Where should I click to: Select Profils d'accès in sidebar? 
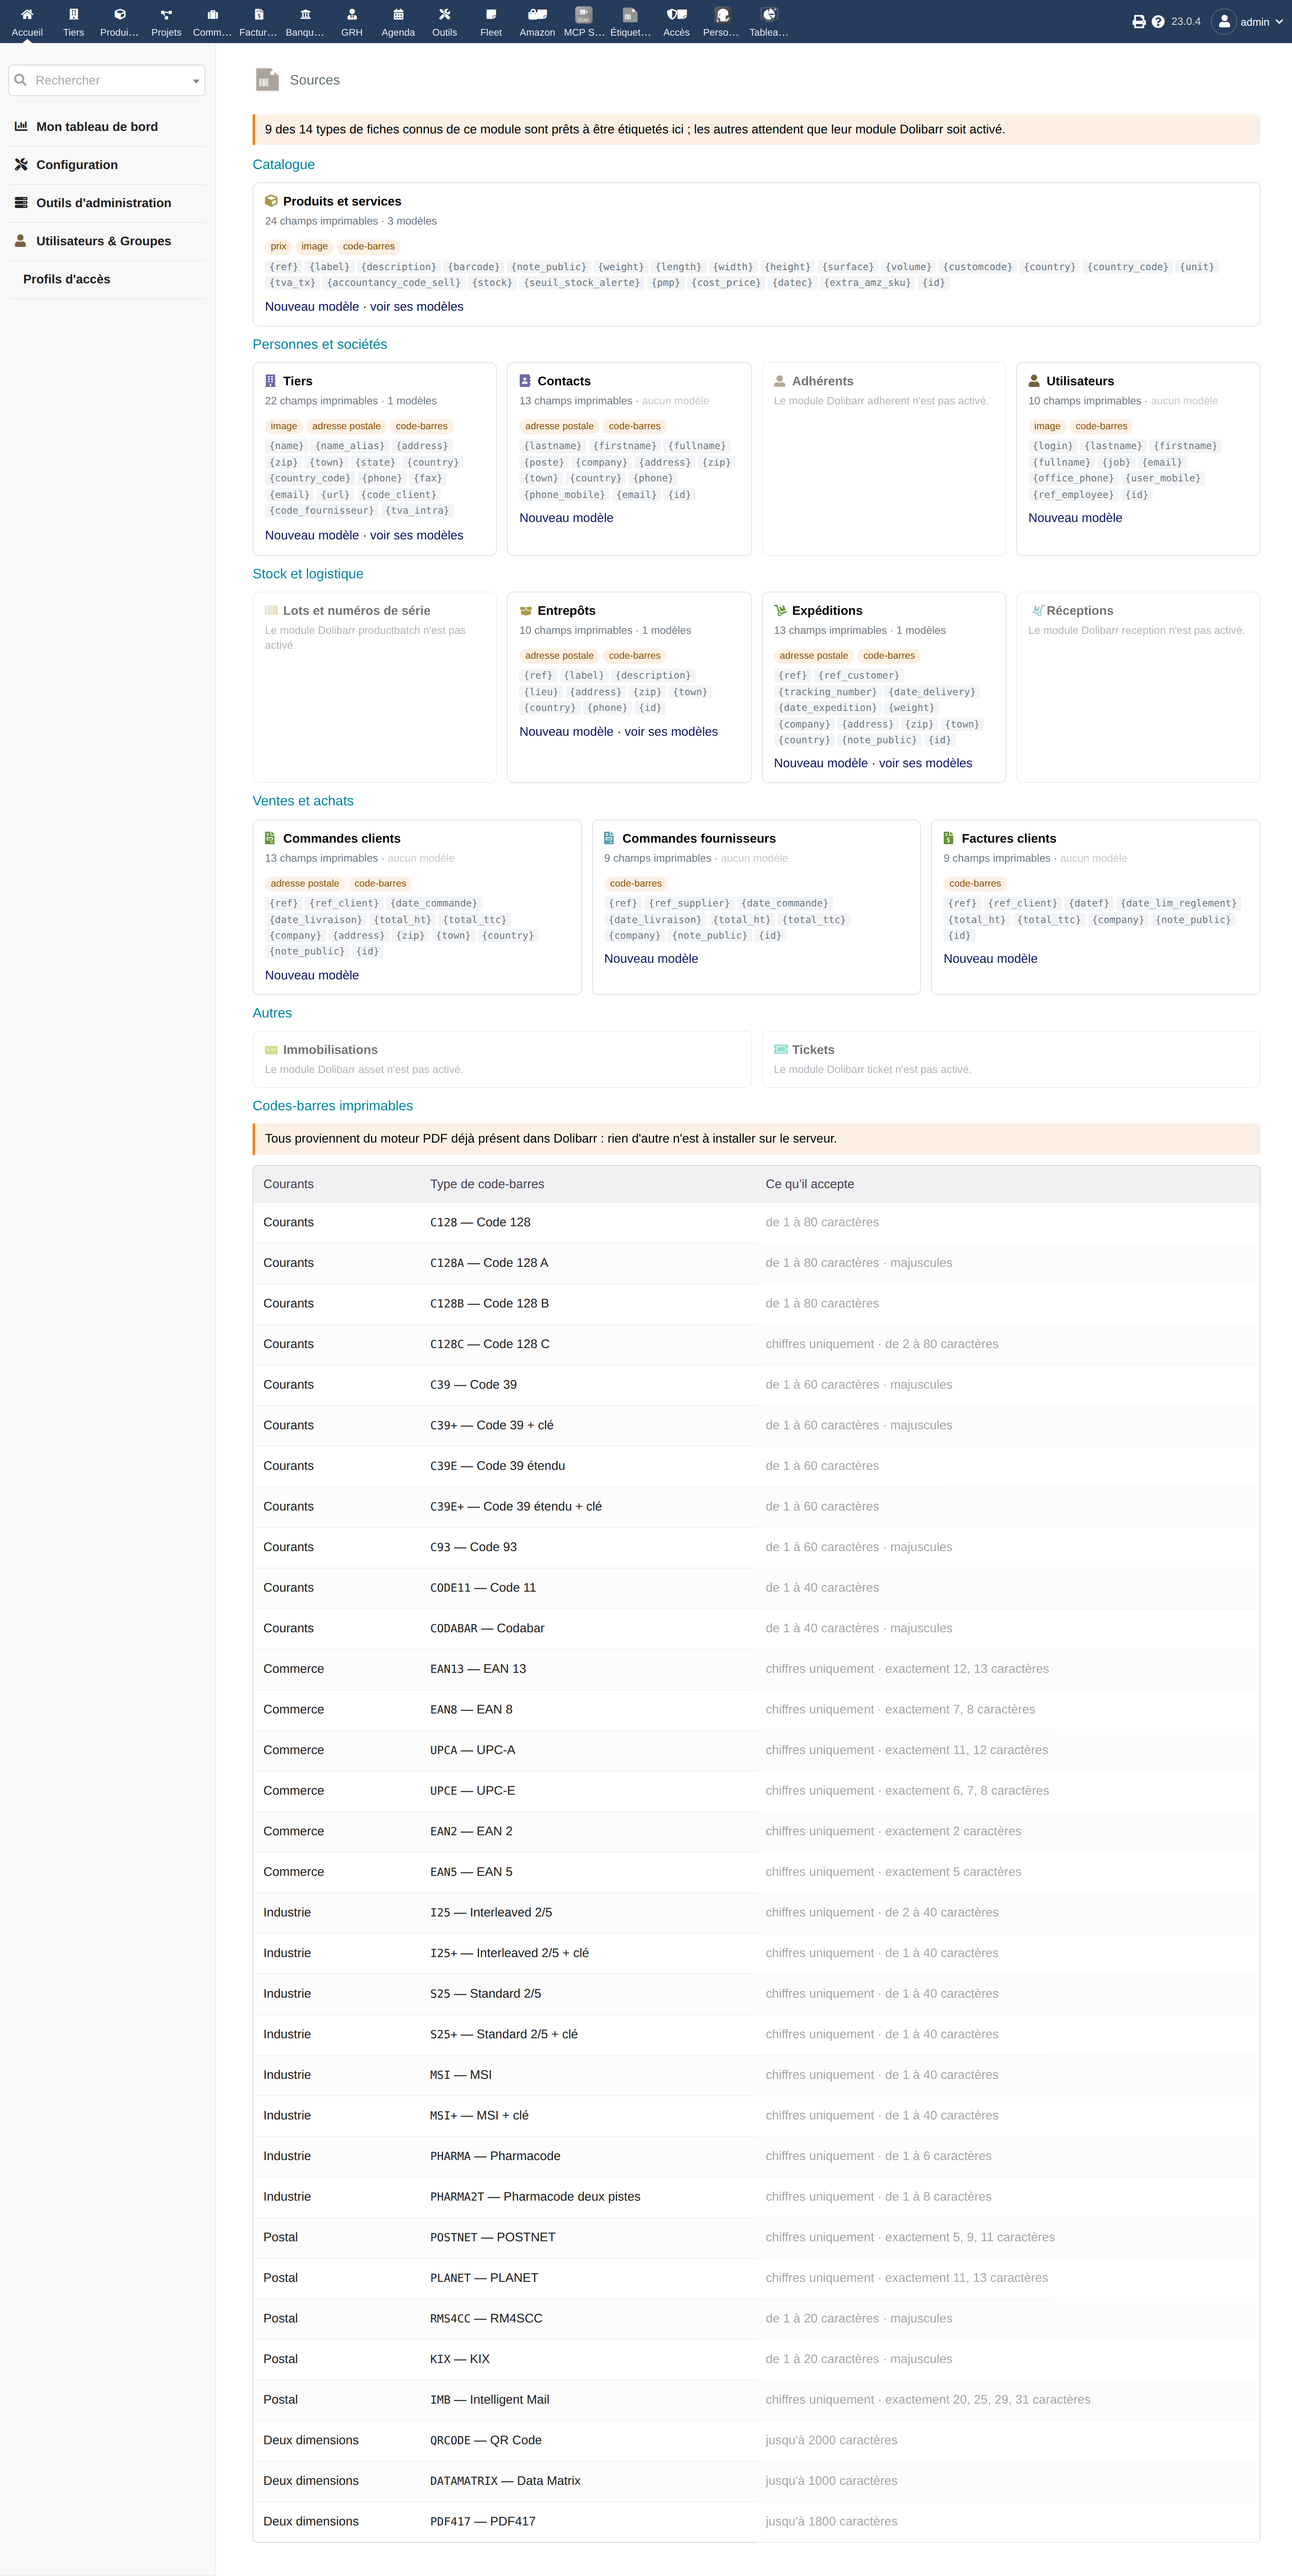(67, 279)
